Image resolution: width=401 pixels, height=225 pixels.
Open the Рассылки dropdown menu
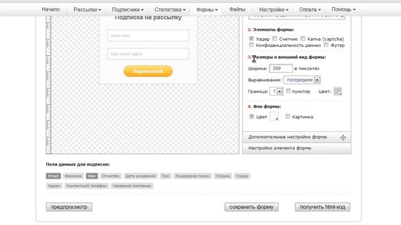tap(87, 10)
